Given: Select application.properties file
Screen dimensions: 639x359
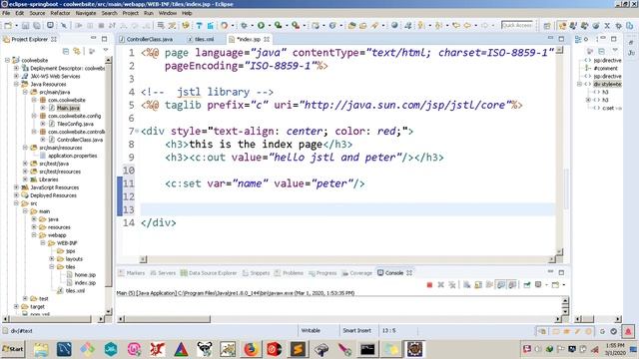Looking at the screenshot, I should tap(73, 156).
